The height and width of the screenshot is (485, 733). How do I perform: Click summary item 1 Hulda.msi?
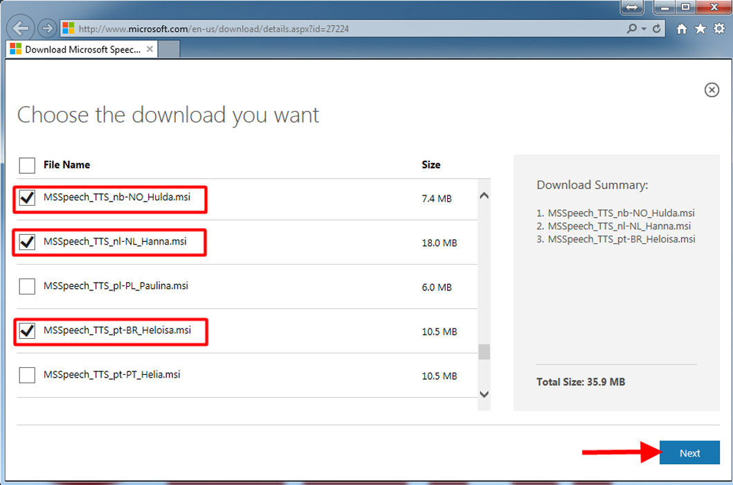pos(622,213)
